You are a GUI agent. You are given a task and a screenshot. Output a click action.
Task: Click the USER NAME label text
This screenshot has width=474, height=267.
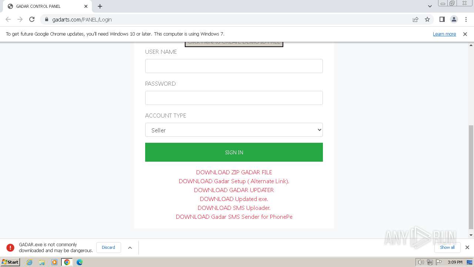(161, 52)
